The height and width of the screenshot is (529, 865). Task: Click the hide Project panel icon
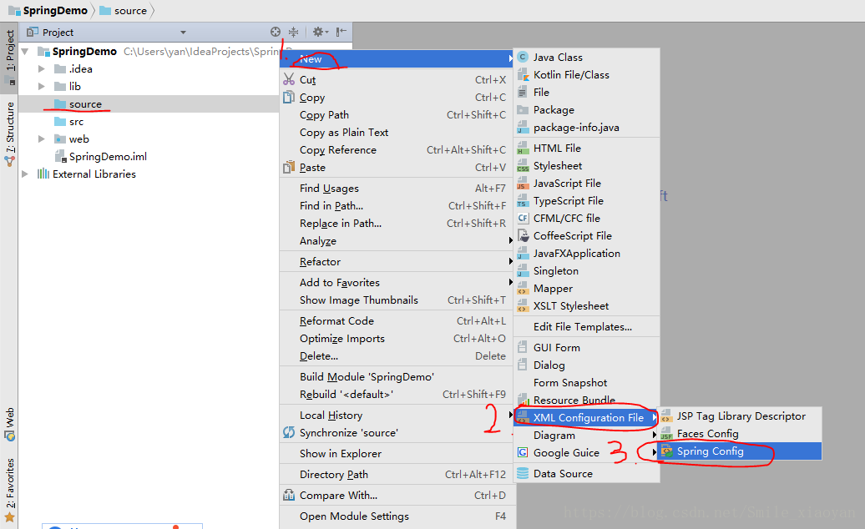point(341,32)
